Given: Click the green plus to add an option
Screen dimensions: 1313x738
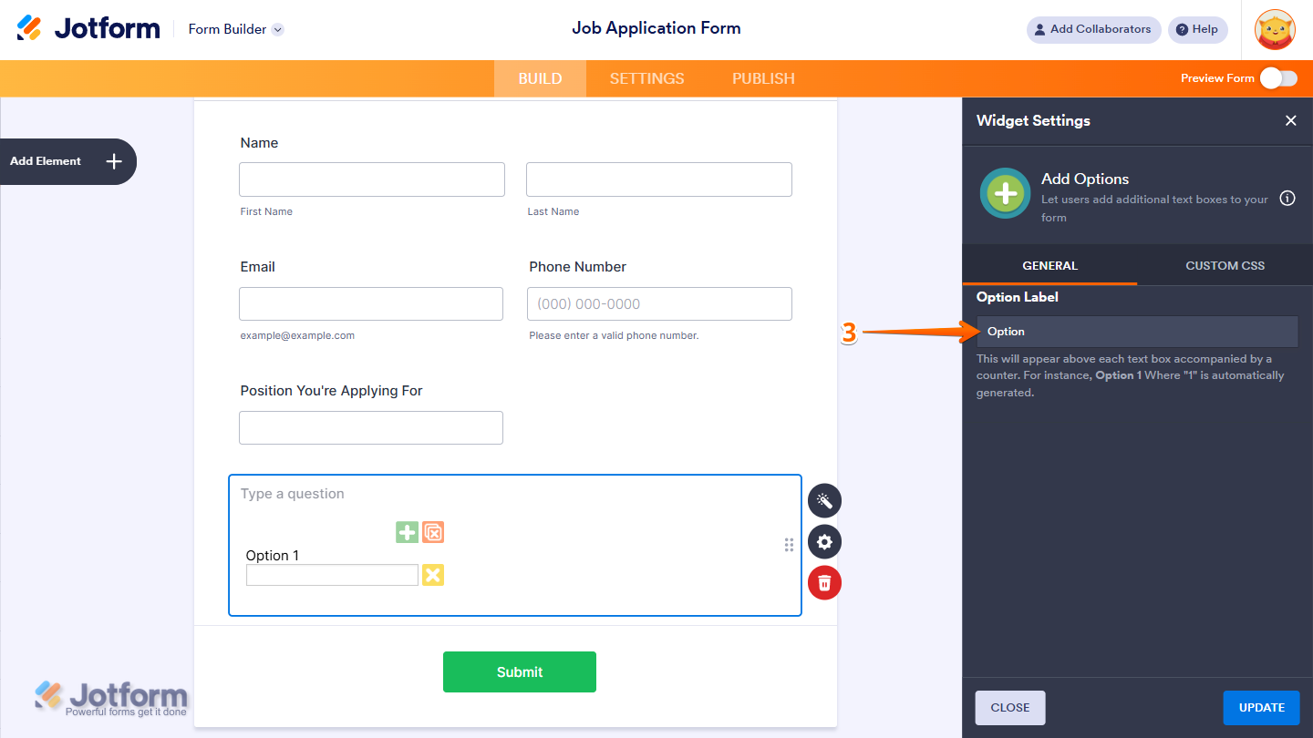Looking at the screenshot, I should coord(407,531).
